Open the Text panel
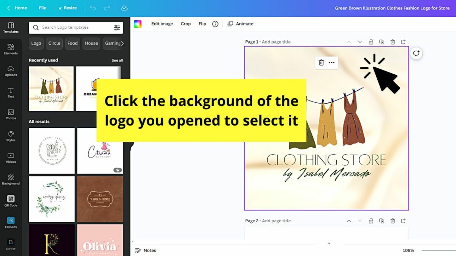The image size is (456, 256). pos(11,92)
